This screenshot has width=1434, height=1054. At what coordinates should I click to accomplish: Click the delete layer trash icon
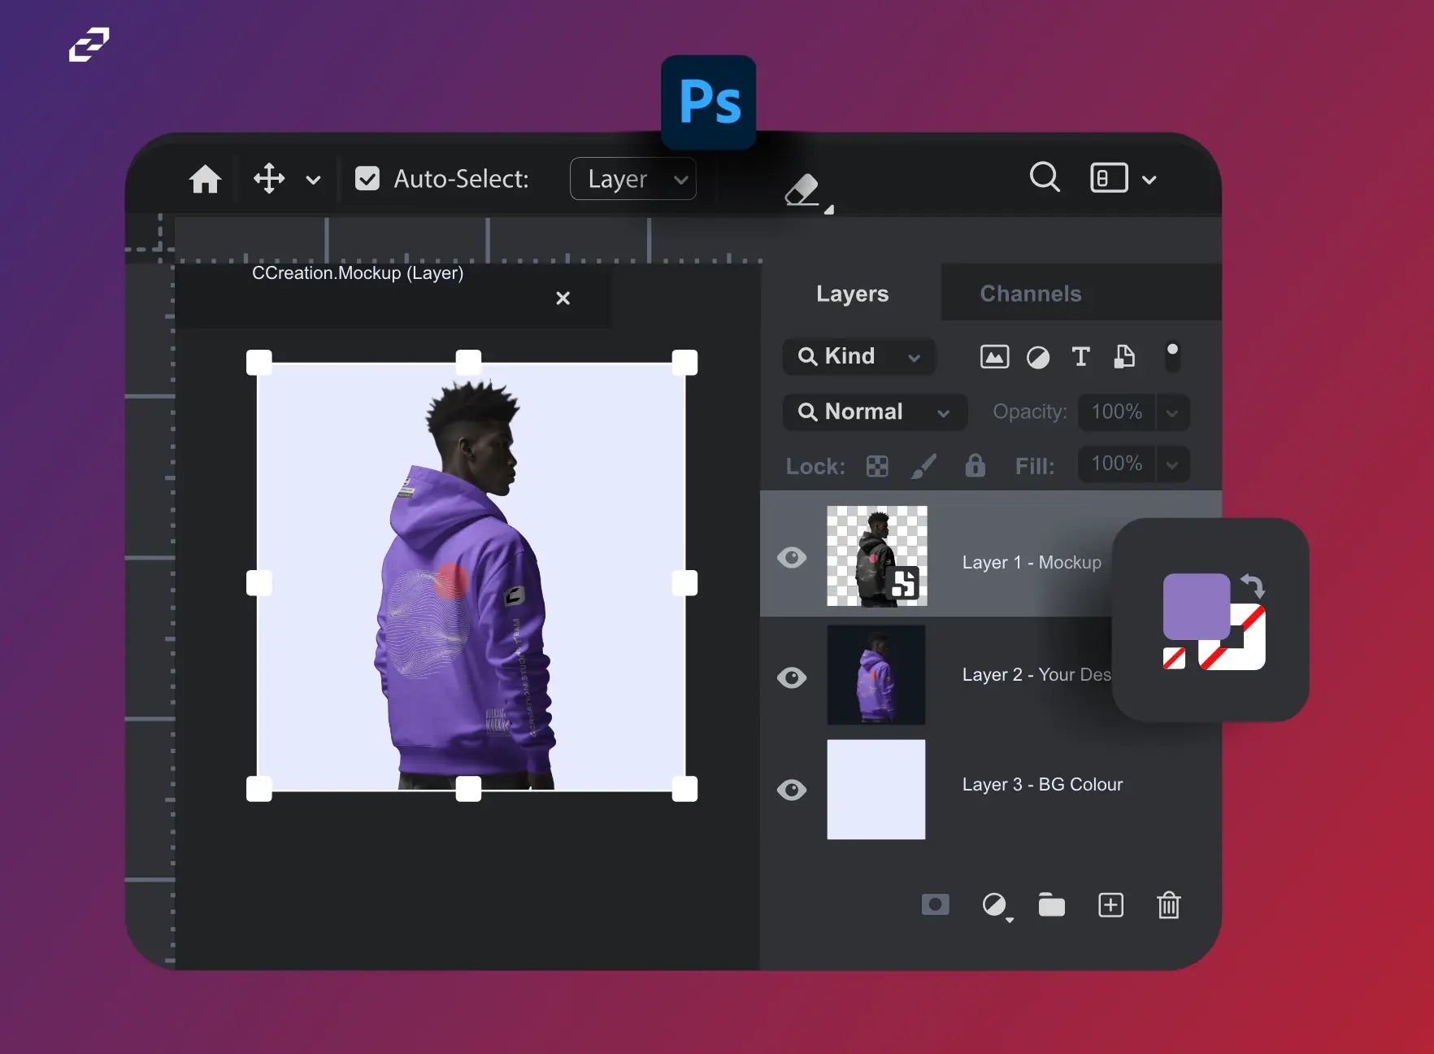(x=1168, y=904)
